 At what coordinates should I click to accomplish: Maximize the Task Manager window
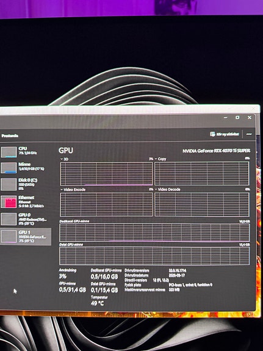click(237, 118)
